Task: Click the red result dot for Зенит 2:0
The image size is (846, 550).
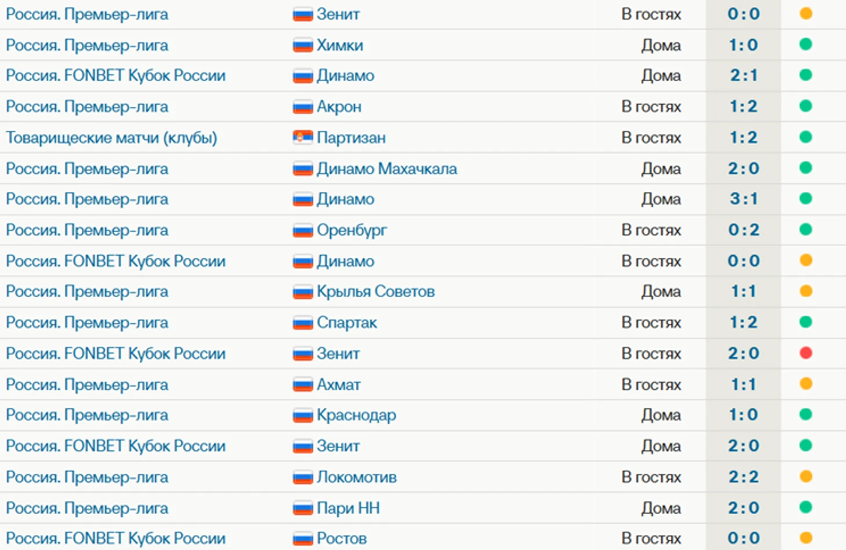Action: pos(805,353)
